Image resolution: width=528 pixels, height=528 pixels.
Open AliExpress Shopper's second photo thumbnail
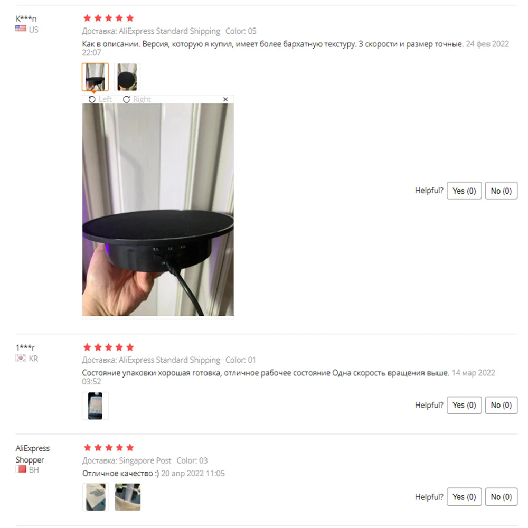click(x=127, y=497)
